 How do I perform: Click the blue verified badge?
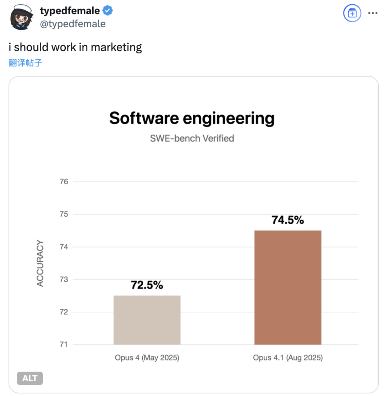(x=107, y=11)
